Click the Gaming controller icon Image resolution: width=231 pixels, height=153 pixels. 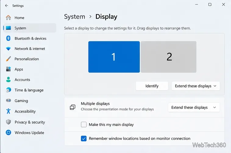click(x=9, y=101)
